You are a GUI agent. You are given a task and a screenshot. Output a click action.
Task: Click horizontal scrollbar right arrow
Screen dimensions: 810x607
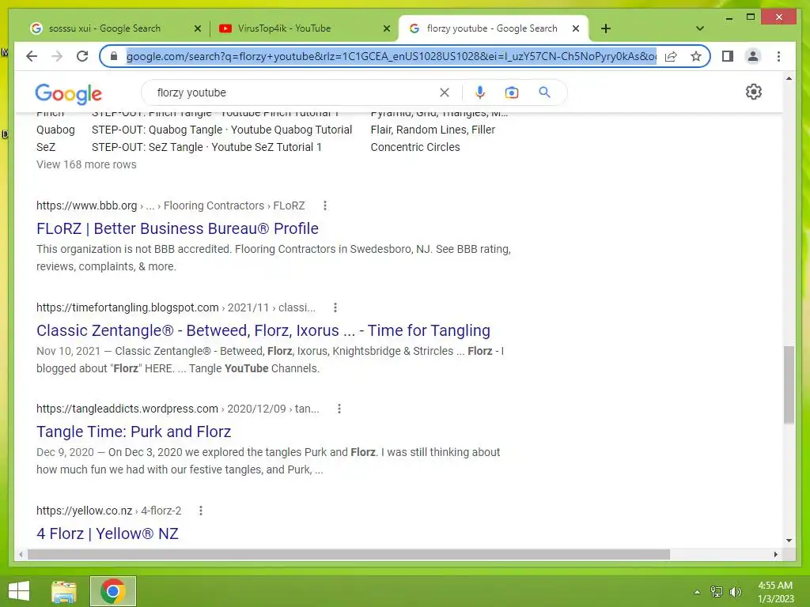[x=775, y=554]
